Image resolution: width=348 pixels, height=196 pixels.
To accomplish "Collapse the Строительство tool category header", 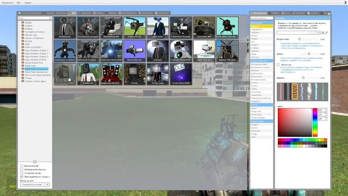I will 262,60.
